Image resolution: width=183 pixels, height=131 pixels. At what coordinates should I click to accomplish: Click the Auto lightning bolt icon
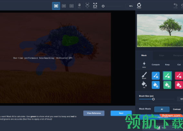(x=144, y=65)
